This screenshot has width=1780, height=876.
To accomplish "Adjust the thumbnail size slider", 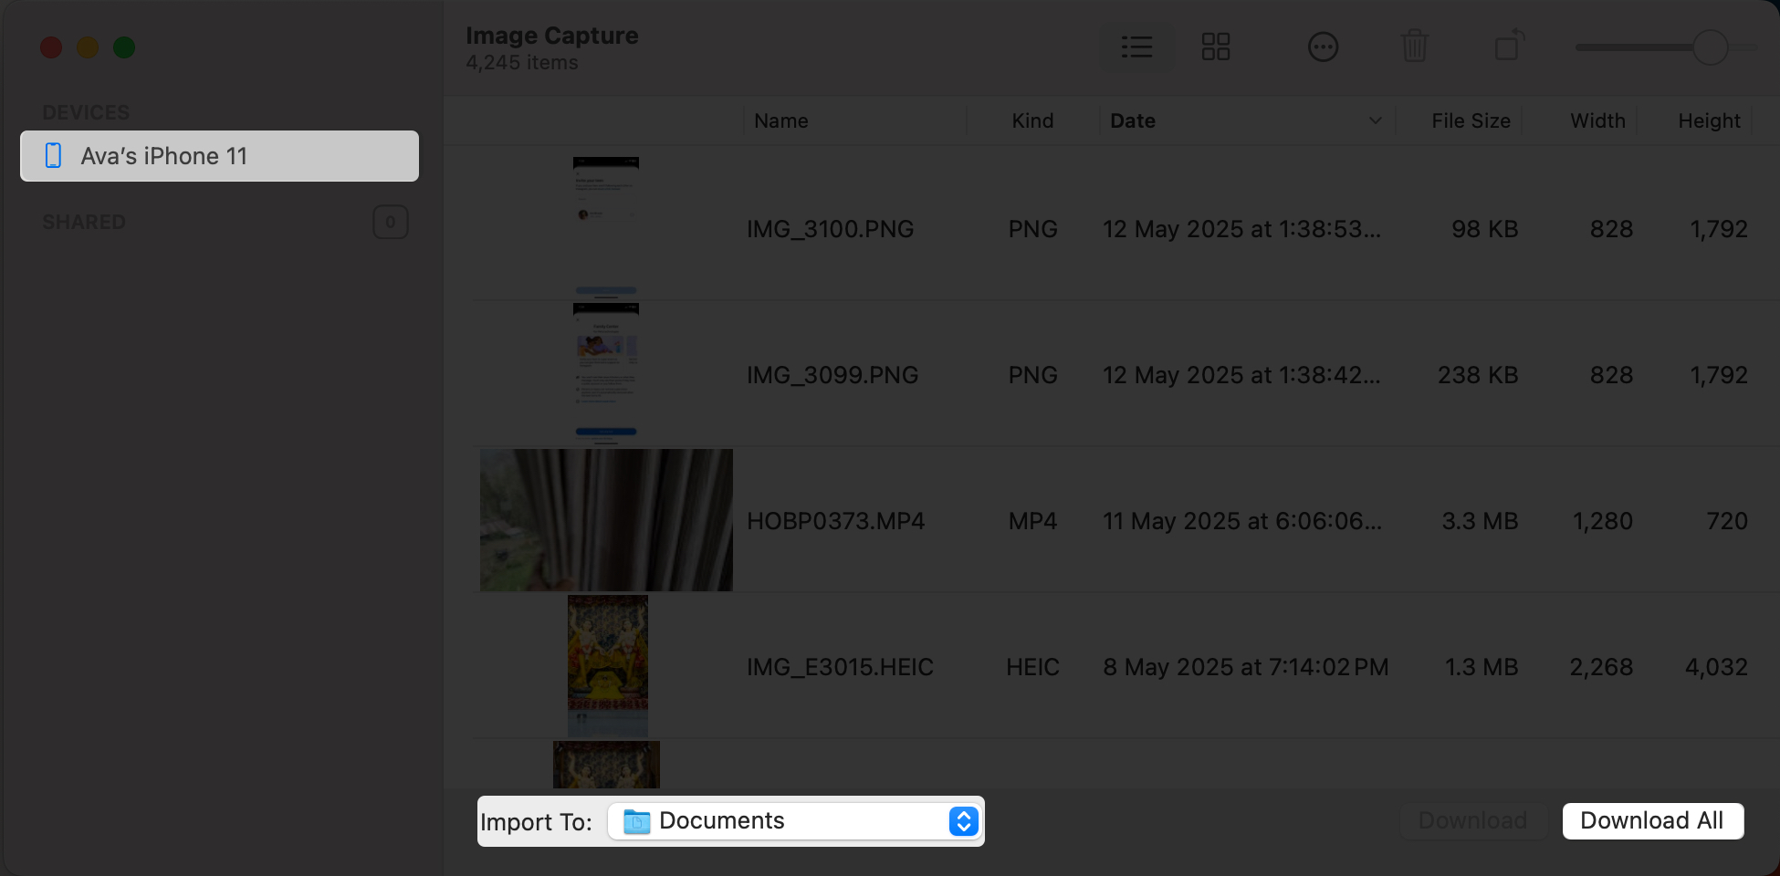I will 1709,47.
